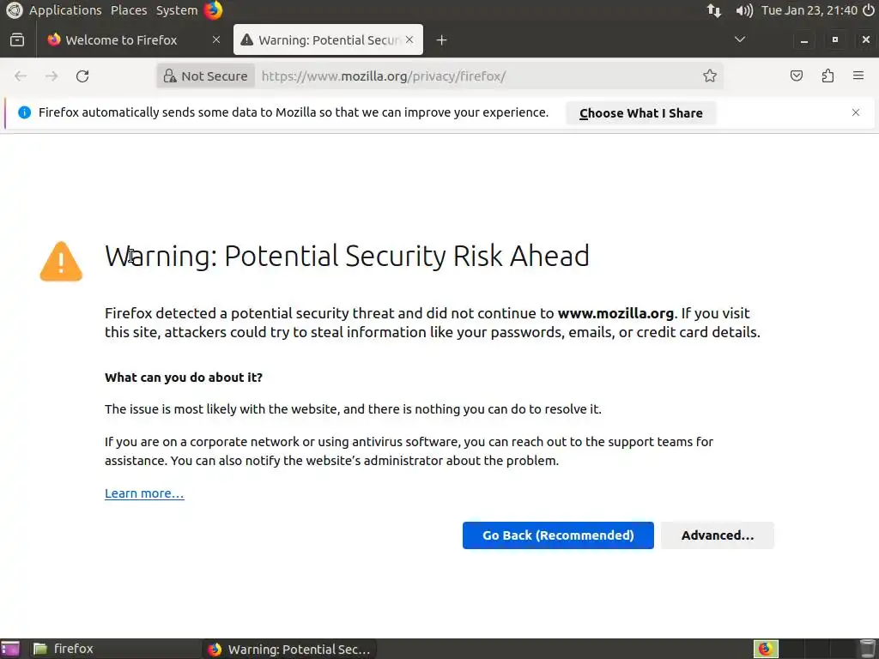Open the Firefox View icon
Viewport: 879px width, 659px height.
pos(17,39)
